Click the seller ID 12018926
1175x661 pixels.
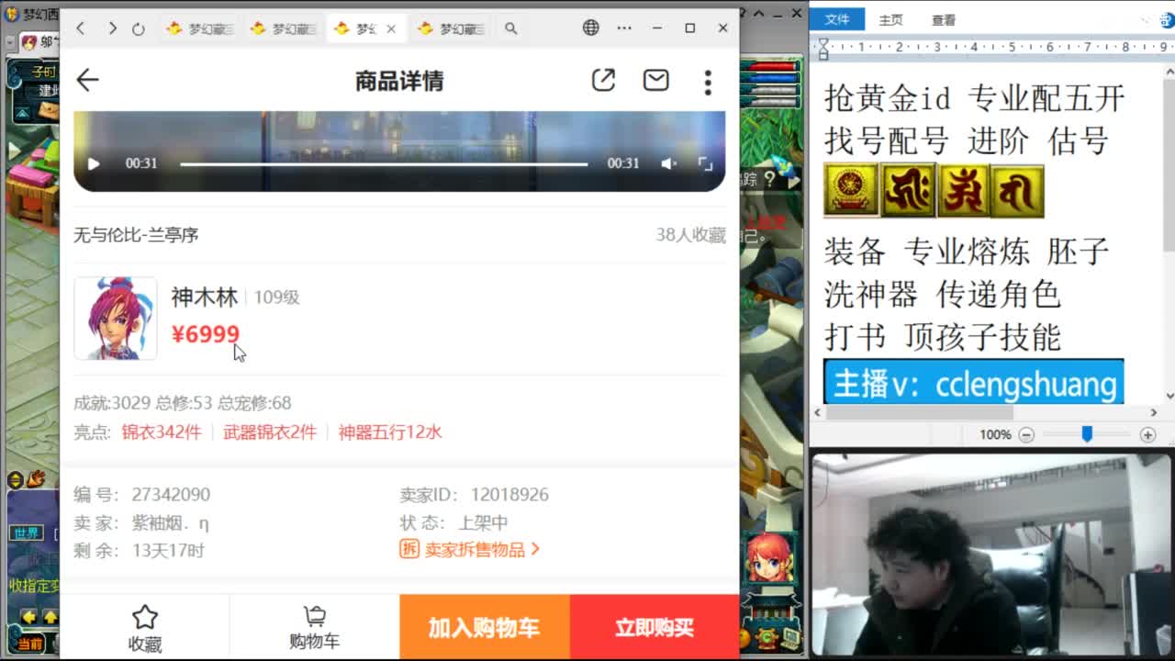[x=509, y=494]
